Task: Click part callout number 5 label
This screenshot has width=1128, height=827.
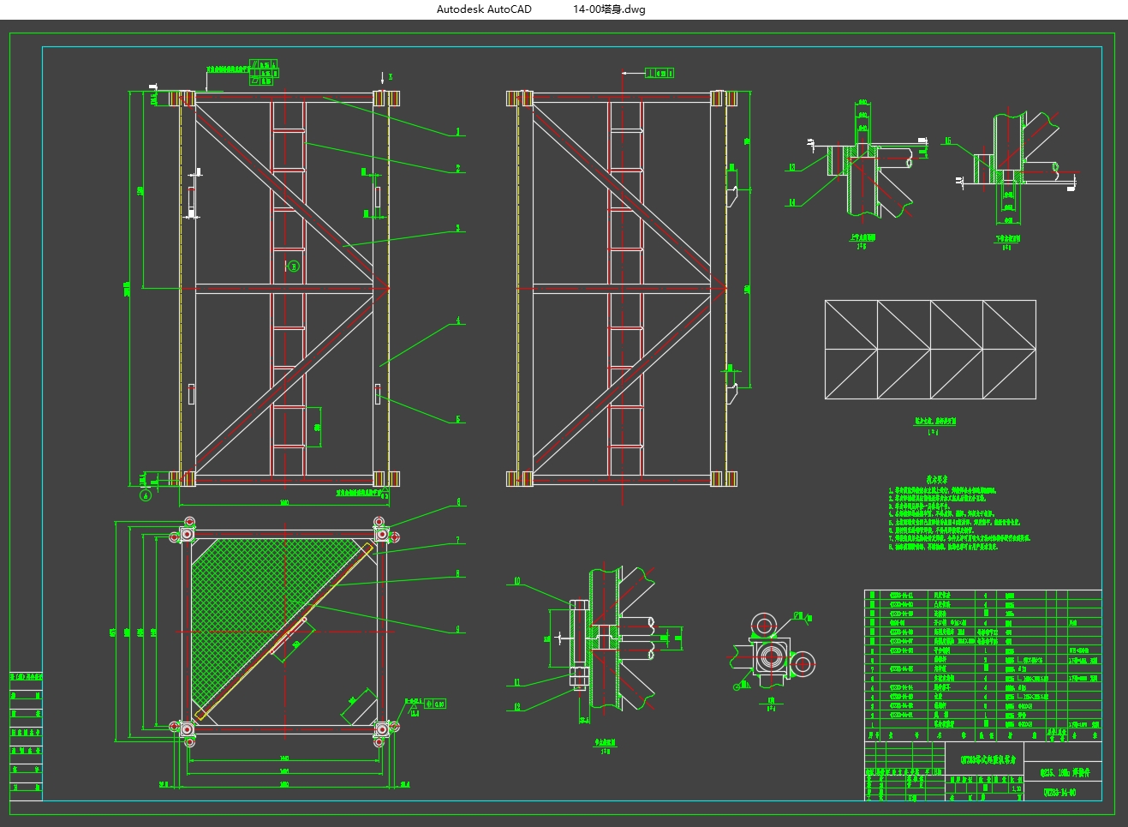Action: click(458, 419)
